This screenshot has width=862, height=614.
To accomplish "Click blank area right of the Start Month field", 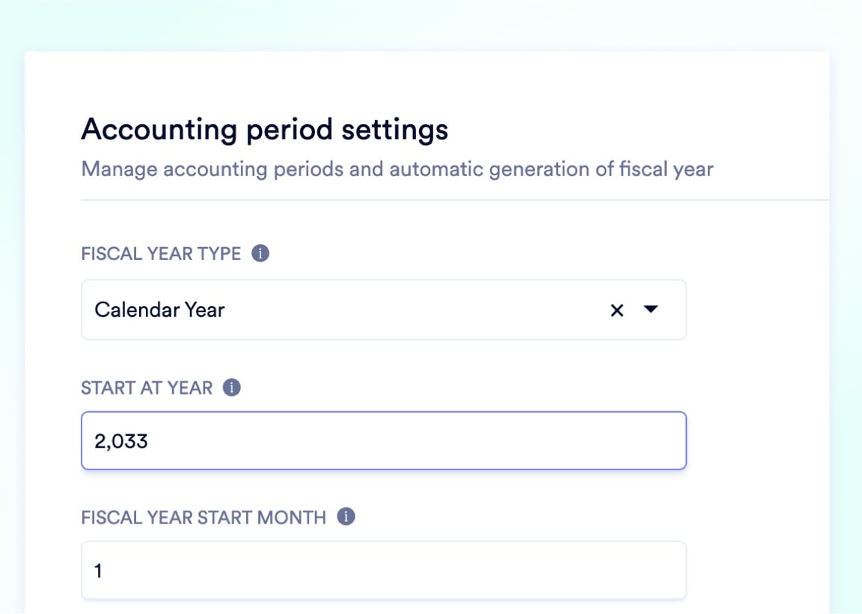I will pyautogui.click(x=756, y=571).
